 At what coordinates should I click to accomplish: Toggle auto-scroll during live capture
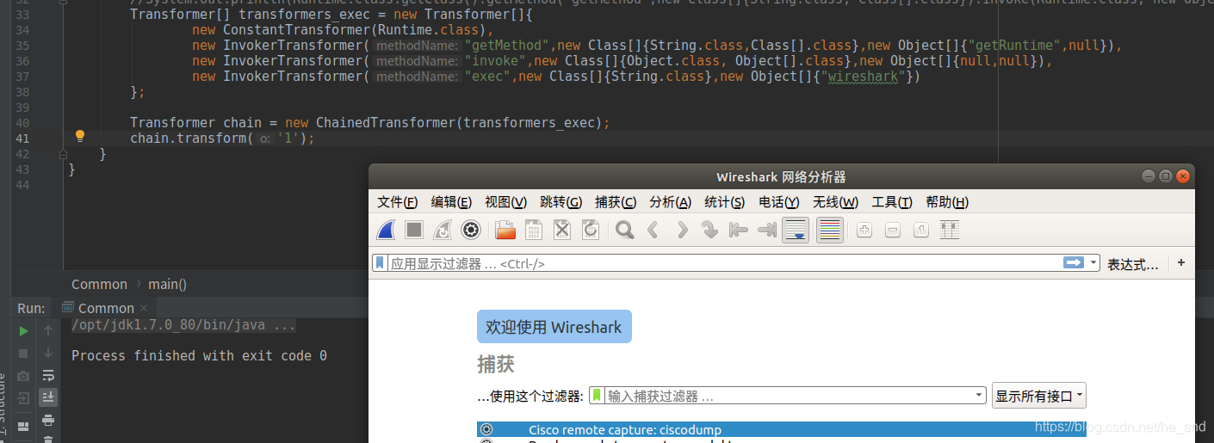point(796,230)
